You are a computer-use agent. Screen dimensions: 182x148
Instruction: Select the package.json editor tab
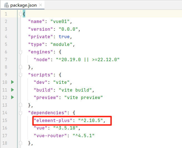[23, 5]
